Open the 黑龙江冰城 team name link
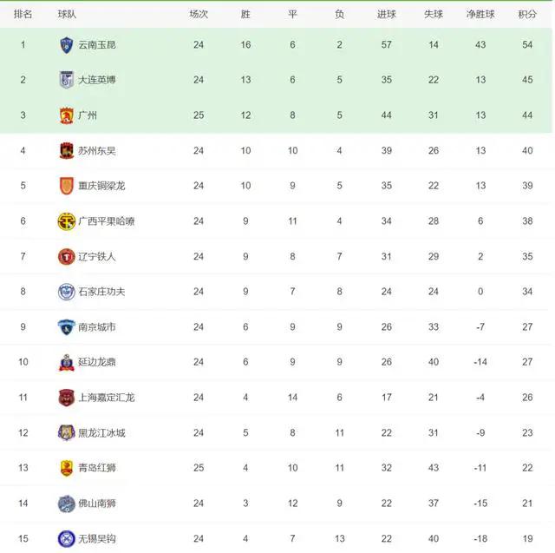This screenshot has width=555, height=553. click(101, 433)
